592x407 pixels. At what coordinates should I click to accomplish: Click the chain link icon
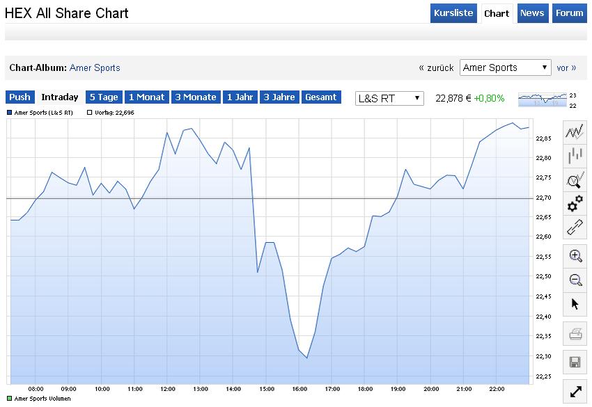575,228
